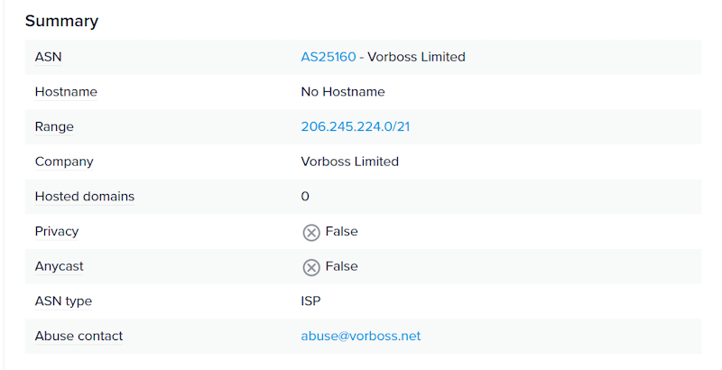
Task: Click the Vorboss Limited value in the Company row
Action: click(349, 162)
